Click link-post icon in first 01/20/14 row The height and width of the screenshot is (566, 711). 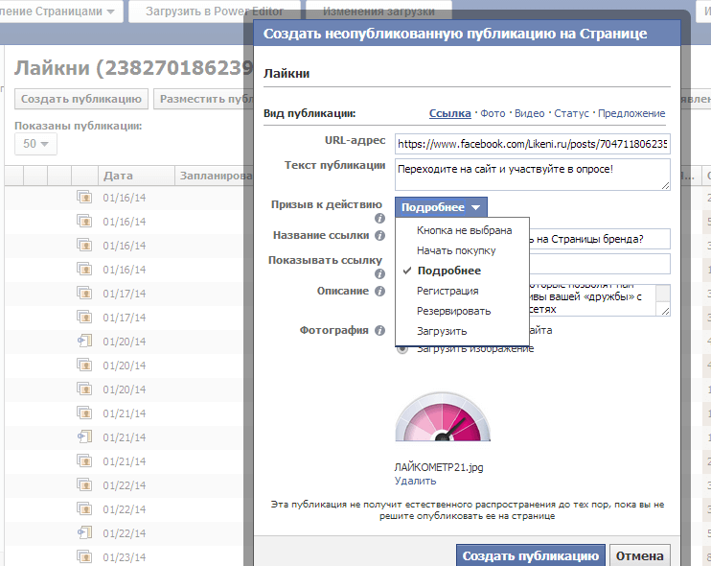click(x=84, y=342)
